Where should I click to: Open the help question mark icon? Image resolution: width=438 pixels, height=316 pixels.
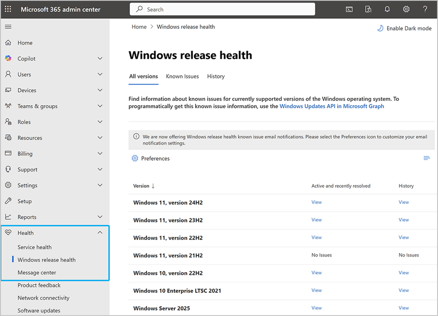pyautogui.click(x=425, y=9)
